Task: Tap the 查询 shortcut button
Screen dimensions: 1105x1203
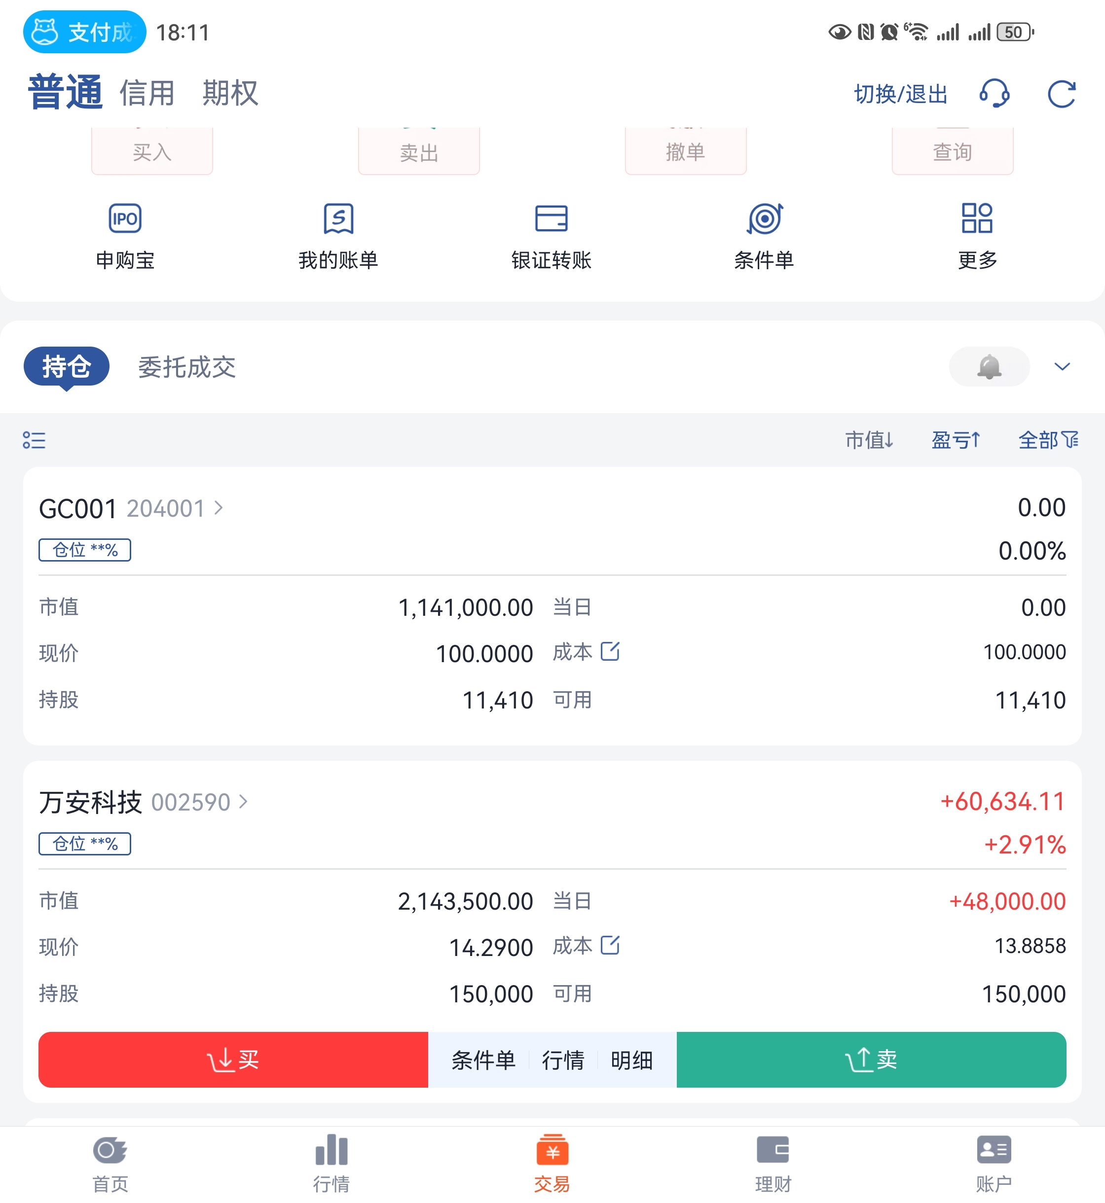Action: (x=953, y=151)
